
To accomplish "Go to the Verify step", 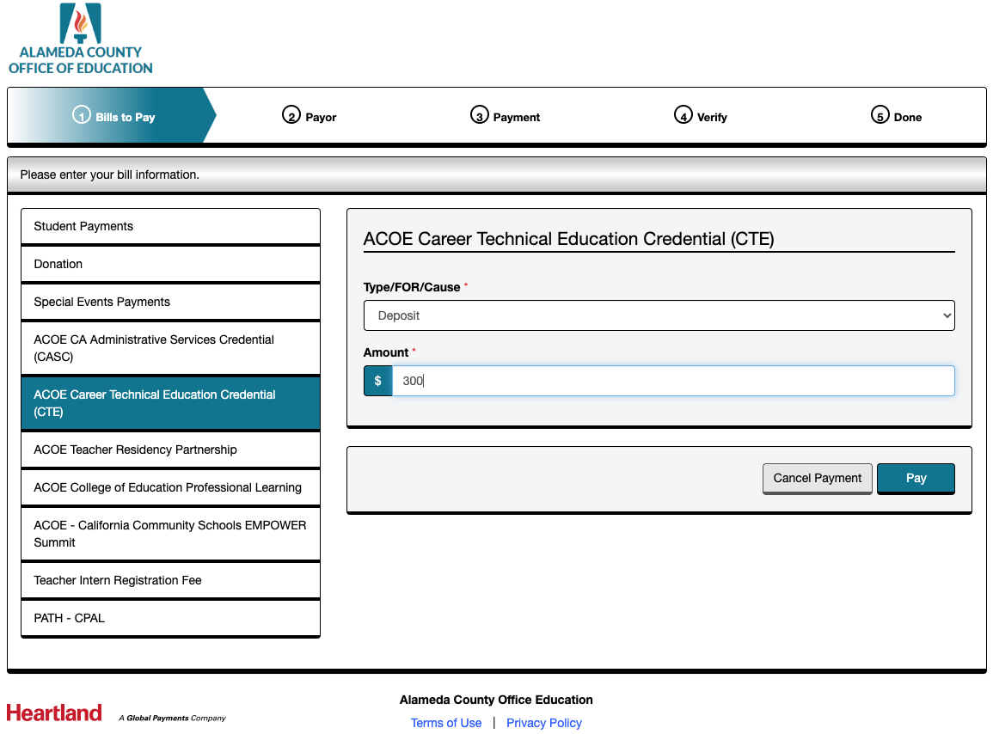I will point(701,117).
